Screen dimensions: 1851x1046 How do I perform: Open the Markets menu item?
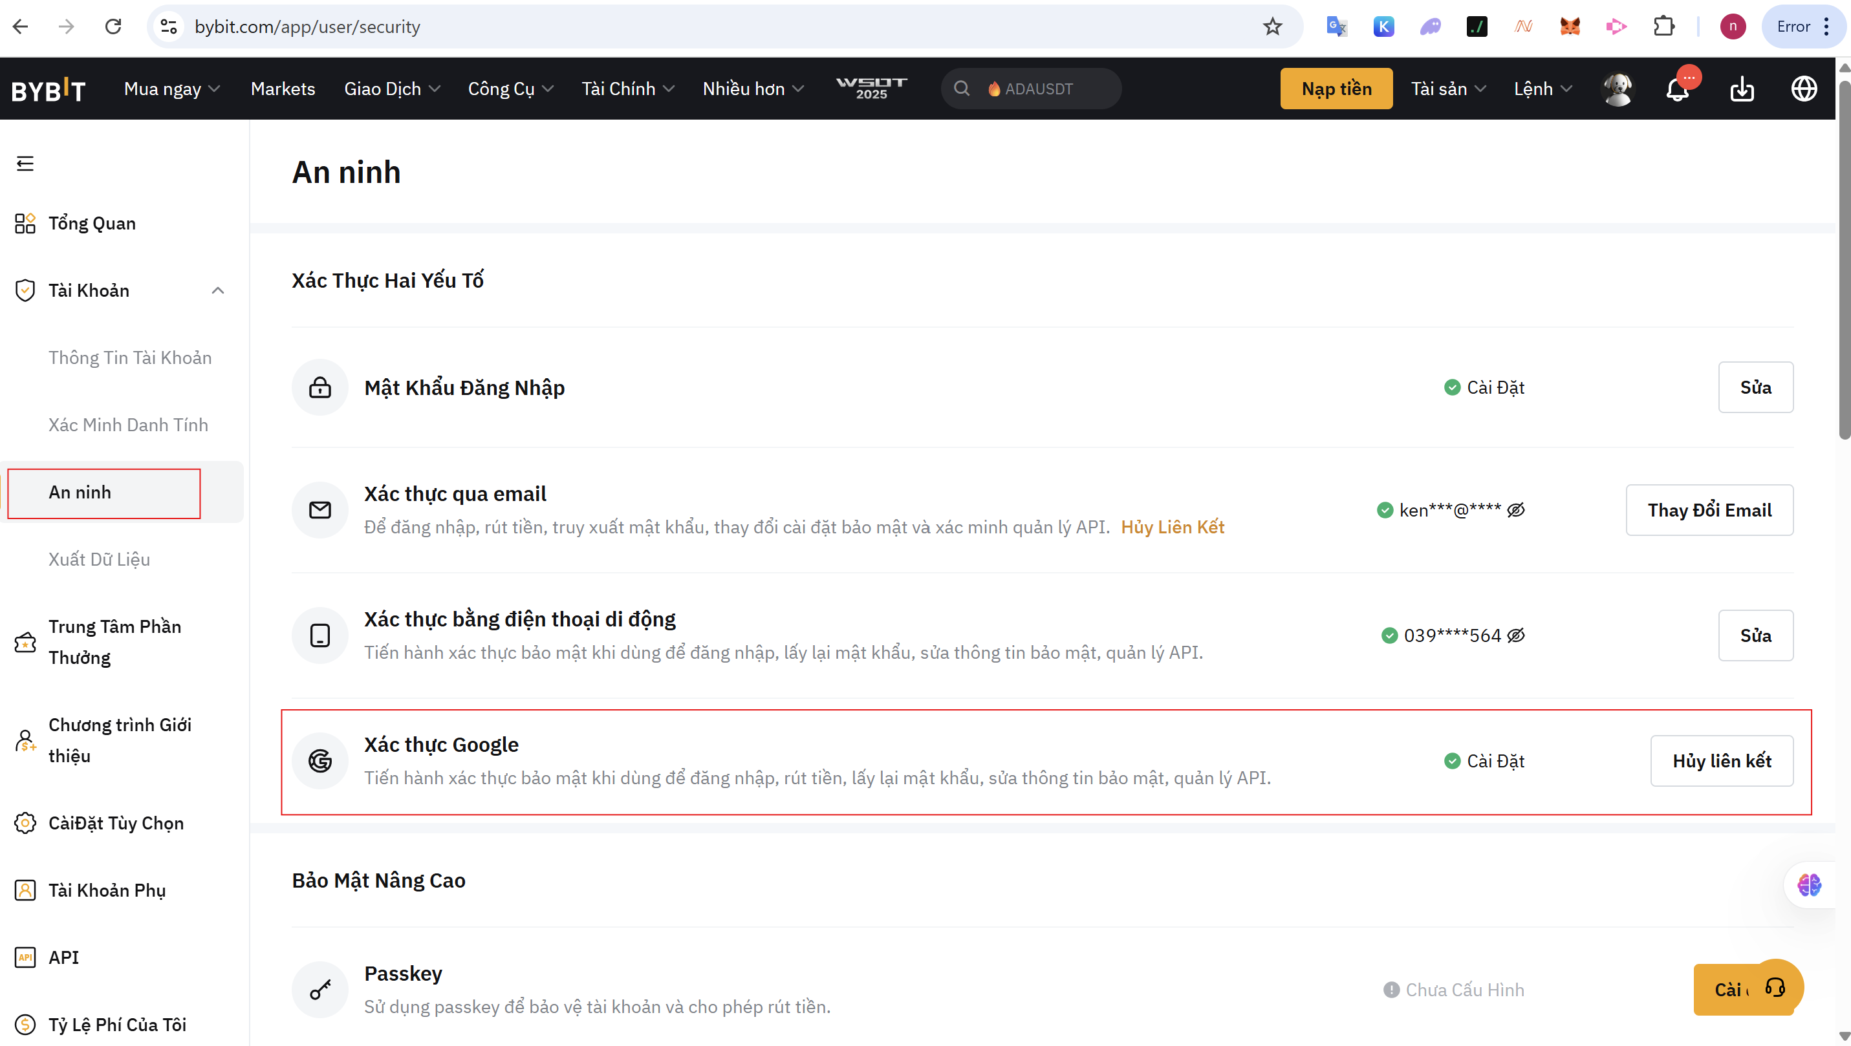(283, 89)
